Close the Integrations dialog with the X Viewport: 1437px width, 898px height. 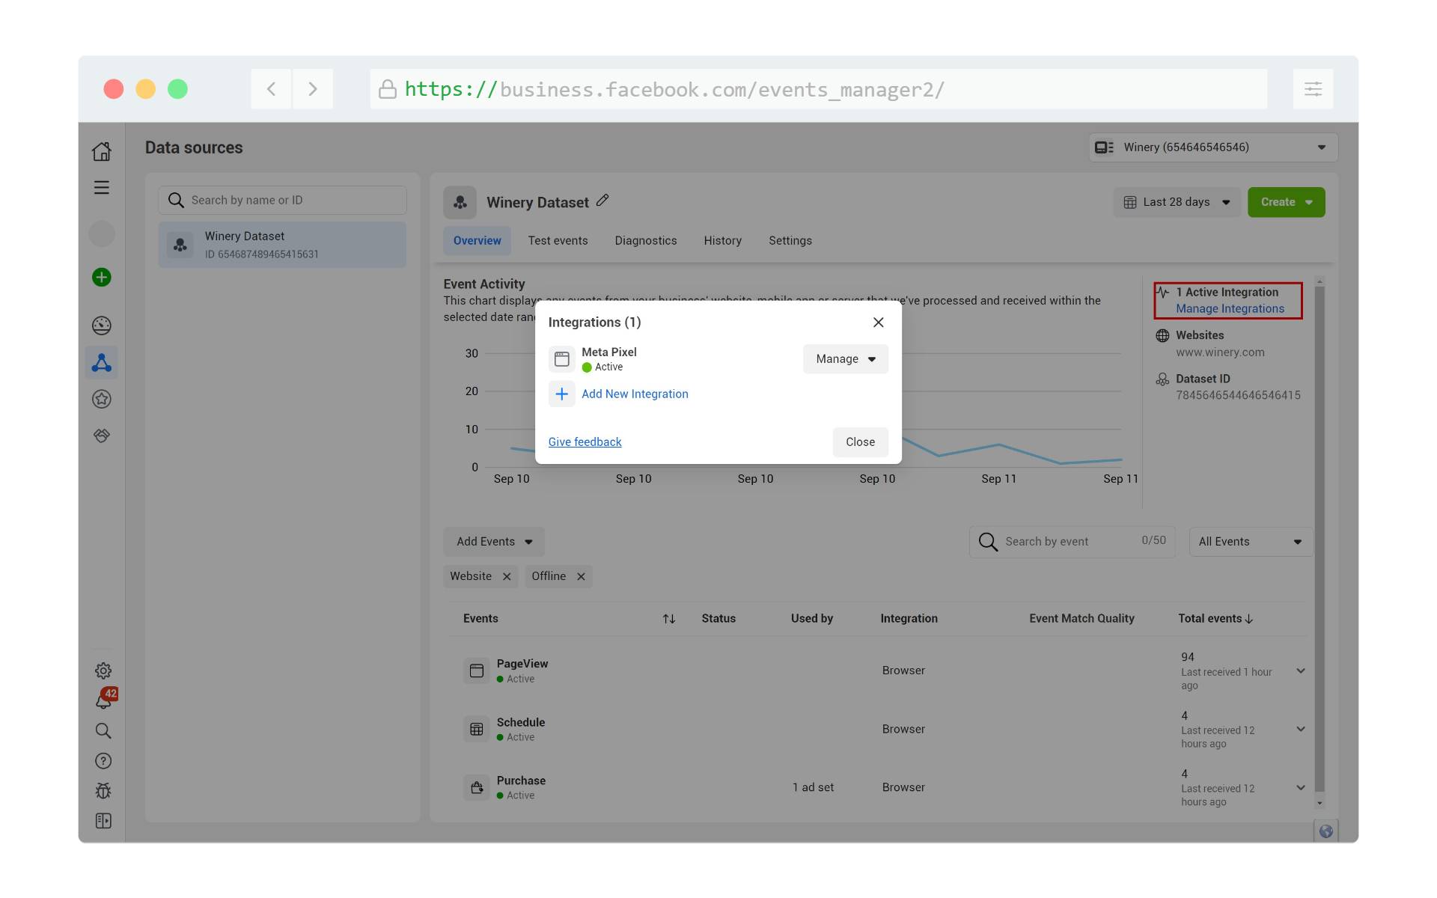click(x=879, y=322)
